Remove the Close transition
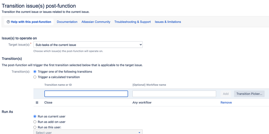This screenshot has height=134, width=269. click(x=226, y=103)
